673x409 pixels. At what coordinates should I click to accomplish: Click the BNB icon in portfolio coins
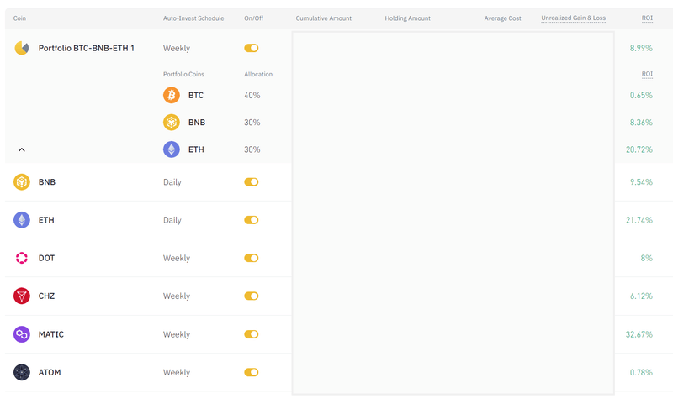(x=172, y=123)
